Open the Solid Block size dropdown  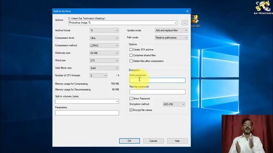point(104,68)
